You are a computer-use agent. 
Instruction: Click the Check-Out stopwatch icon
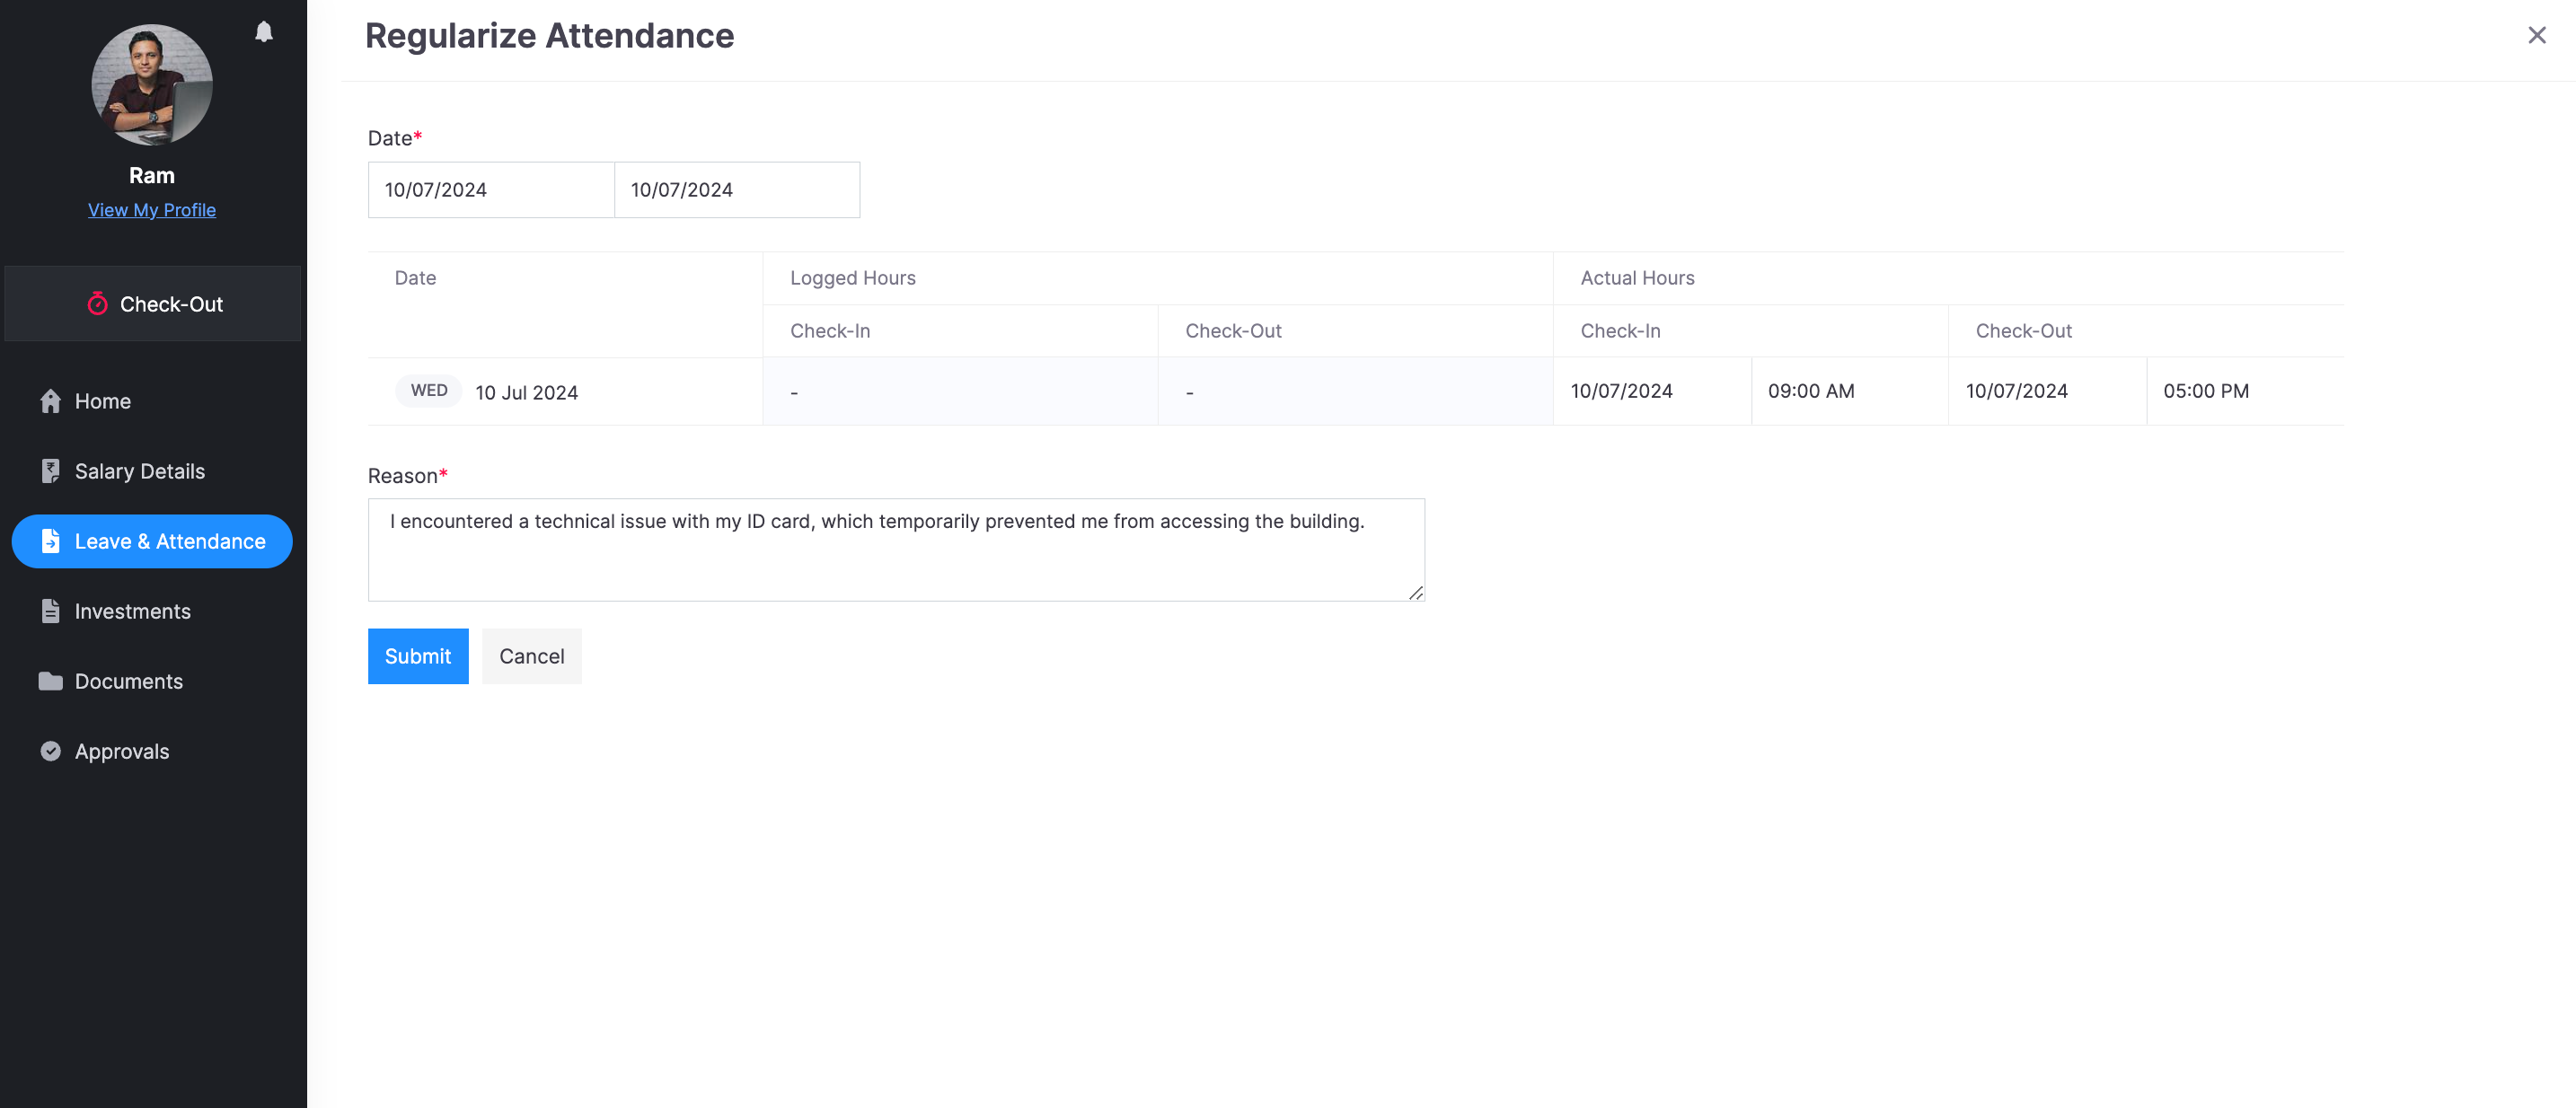(97, 304)
